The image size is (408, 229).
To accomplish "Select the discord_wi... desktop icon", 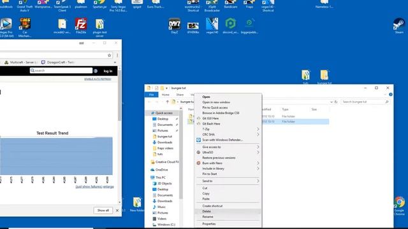I will click(x=231, y=25).
